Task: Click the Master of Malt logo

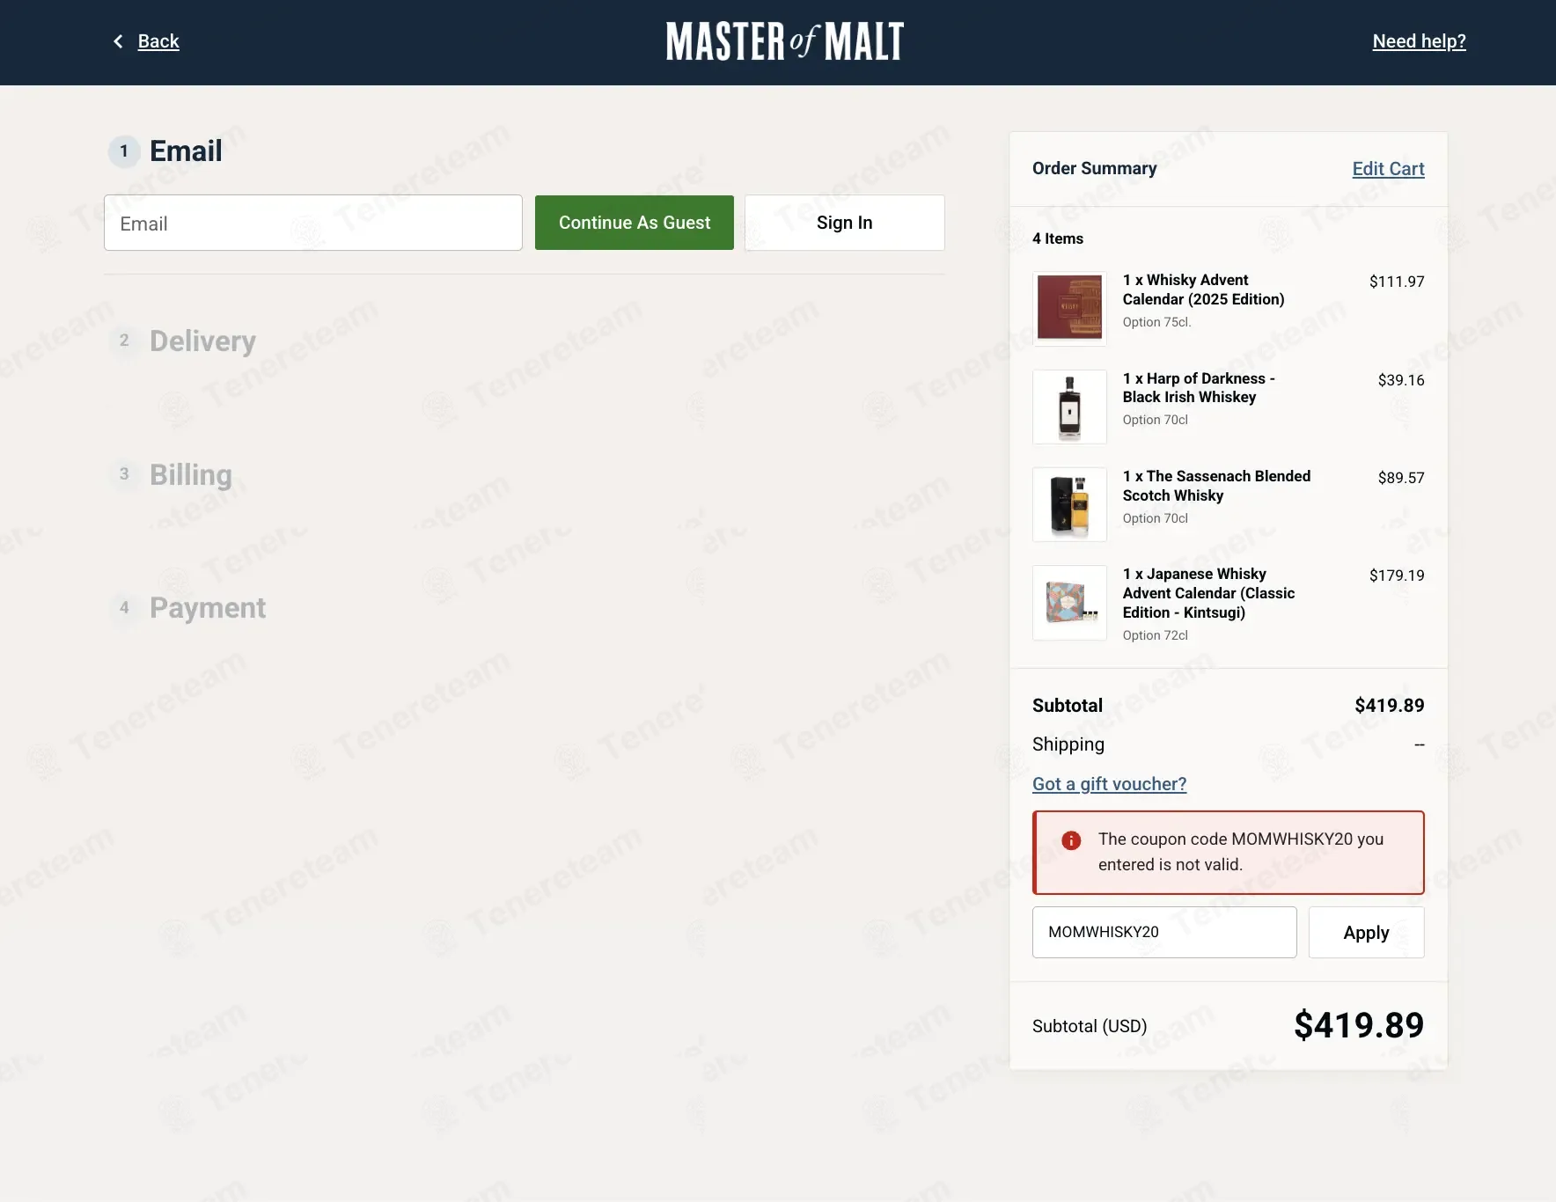Action: point(785,41)
